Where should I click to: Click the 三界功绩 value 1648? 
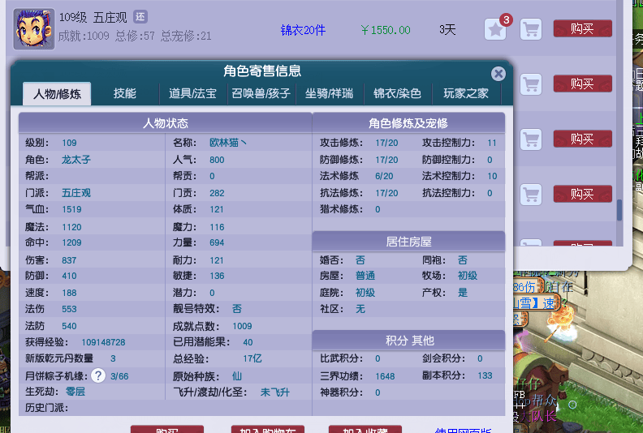pos(385,376)
